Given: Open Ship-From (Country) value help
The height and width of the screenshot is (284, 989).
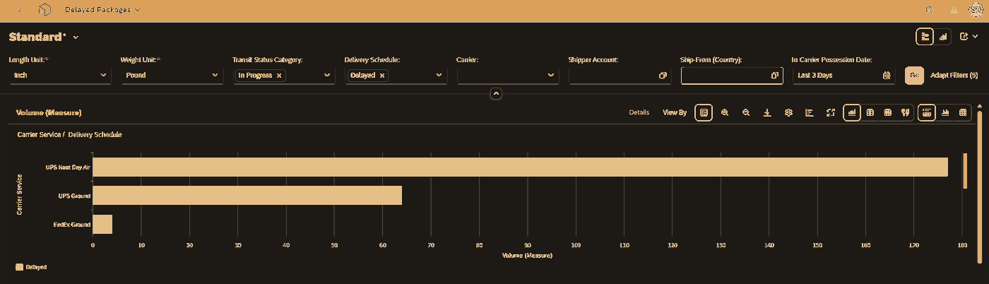Looking at the screenshot, I should click(x=774, y=75).
